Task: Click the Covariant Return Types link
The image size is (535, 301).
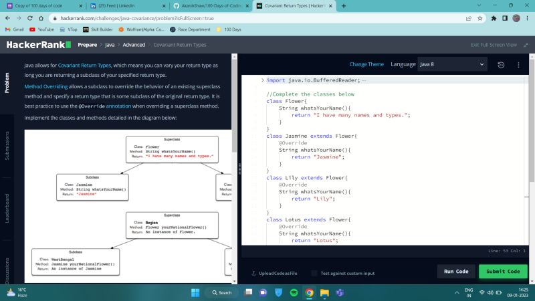Action: click(x=86, y=66)
